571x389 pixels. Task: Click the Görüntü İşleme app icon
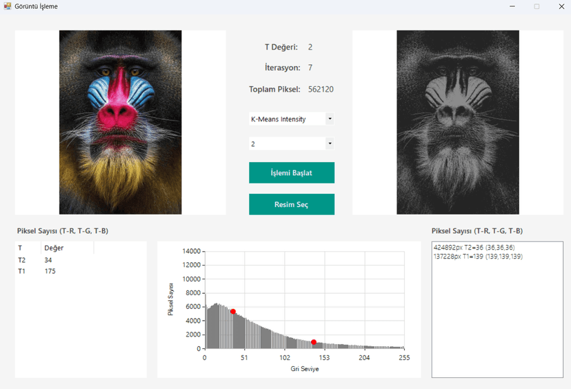[8, 6]
